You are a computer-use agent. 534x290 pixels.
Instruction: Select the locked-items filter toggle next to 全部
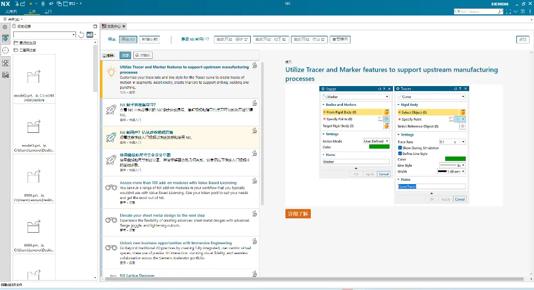pyautogui.click(x=143, y=55)
